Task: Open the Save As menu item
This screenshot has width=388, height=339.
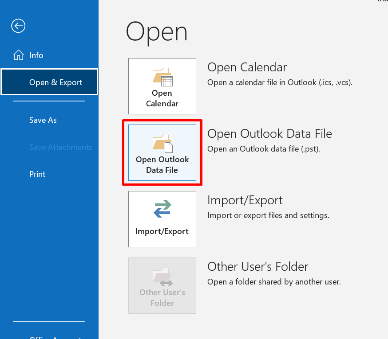Action: (43, 120)
